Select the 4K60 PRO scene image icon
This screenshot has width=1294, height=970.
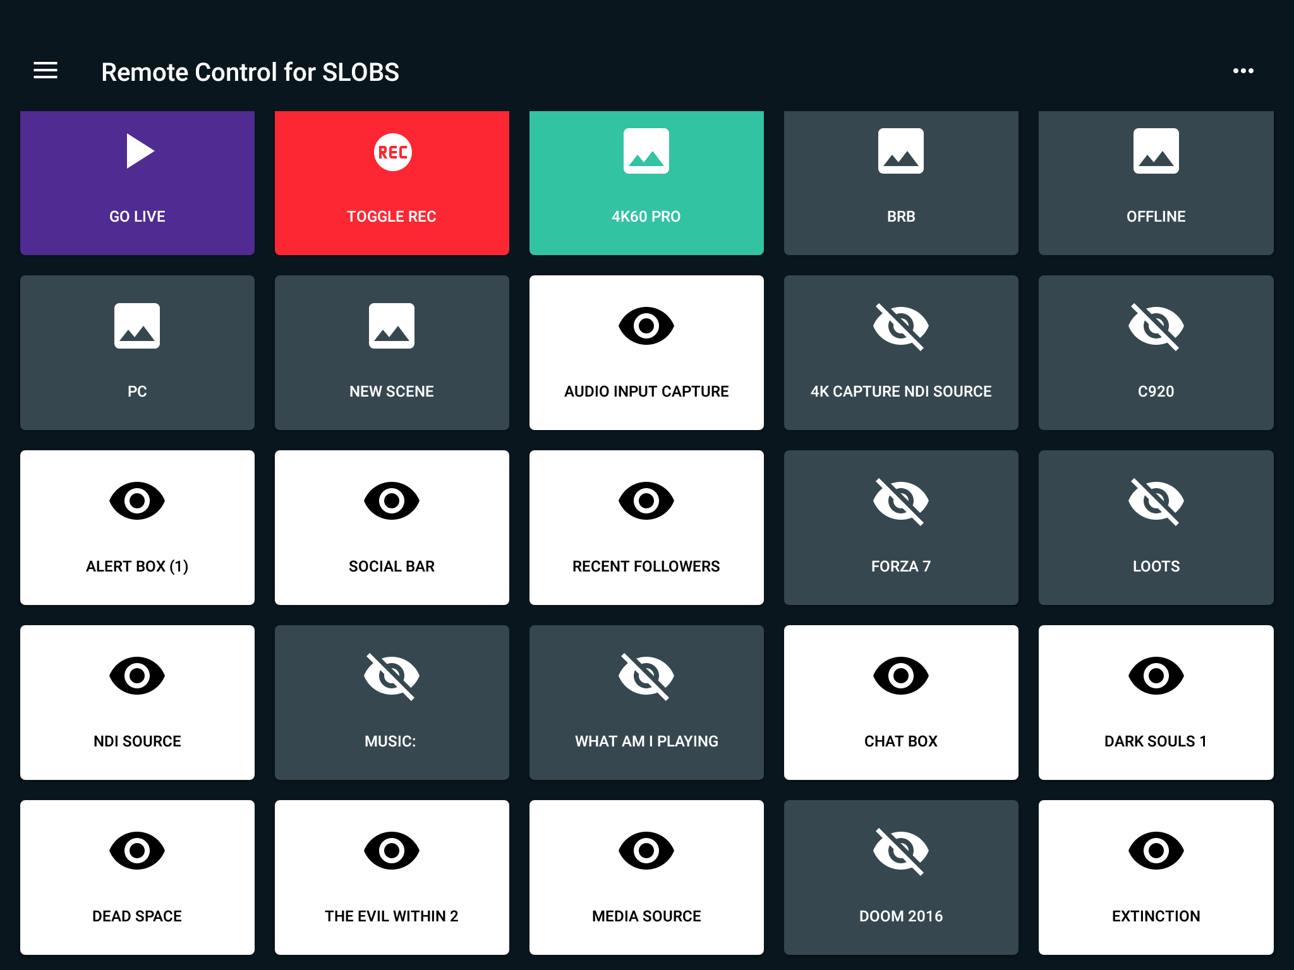coord(646,151)
